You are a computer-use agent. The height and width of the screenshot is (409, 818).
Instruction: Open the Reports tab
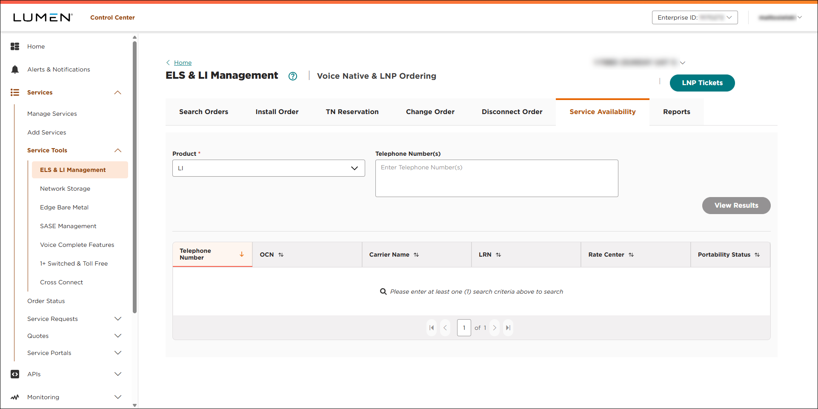coord(676,112)
